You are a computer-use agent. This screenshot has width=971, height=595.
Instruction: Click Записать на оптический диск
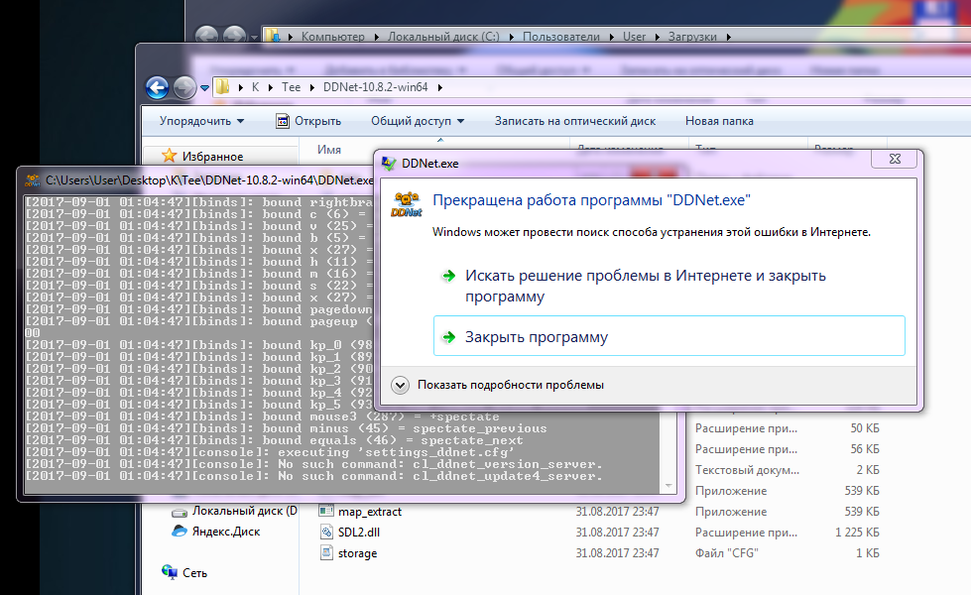click(x=575, y=121)
